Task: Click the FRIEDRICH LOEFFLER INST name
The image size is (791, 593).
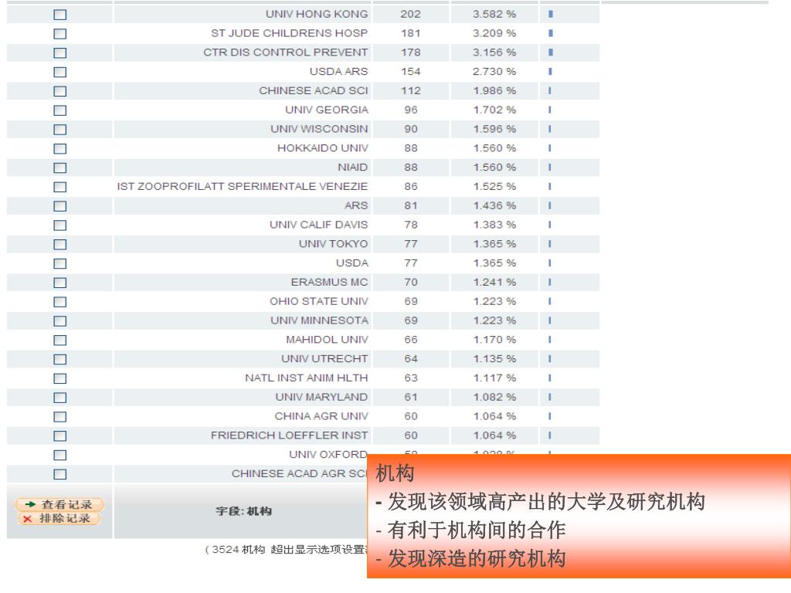Action: tap(289, 435)
